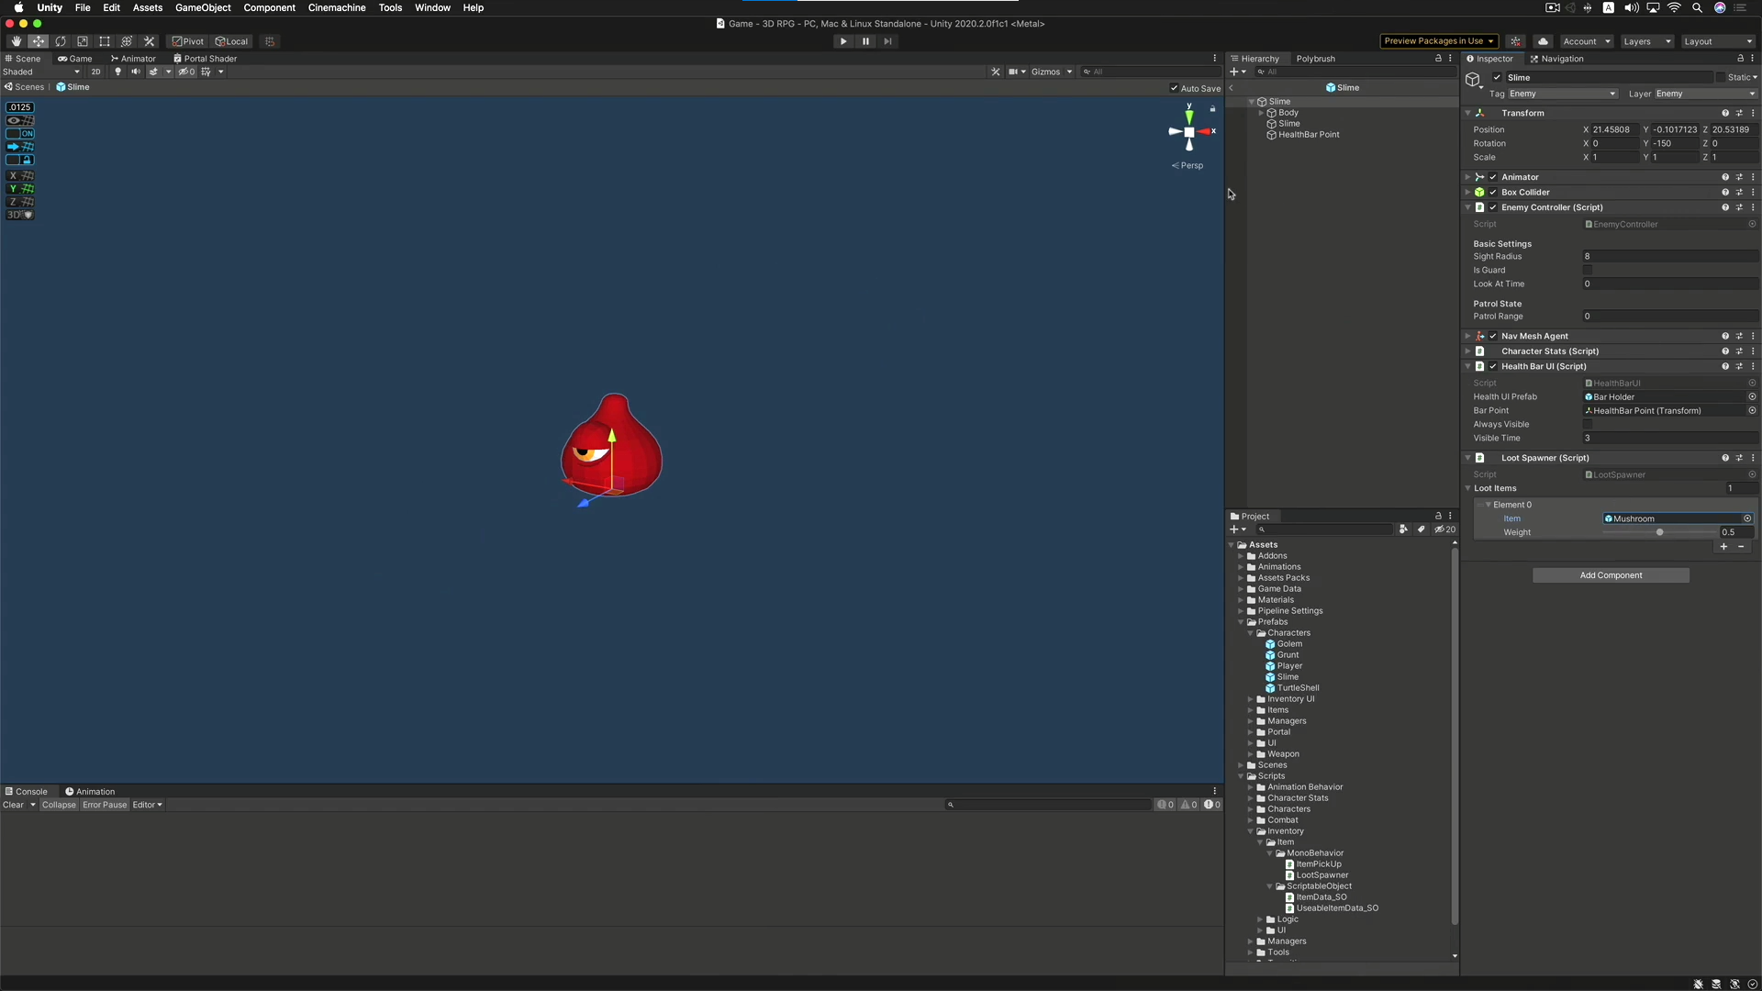Click the Add Component button
This screenshot has height=991, width=1762.
1610,575
